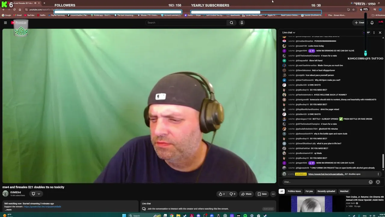This screenshot has height=217, width=385.
Task: Open the PayPal Summary bookmark
Action: point(57,15)
